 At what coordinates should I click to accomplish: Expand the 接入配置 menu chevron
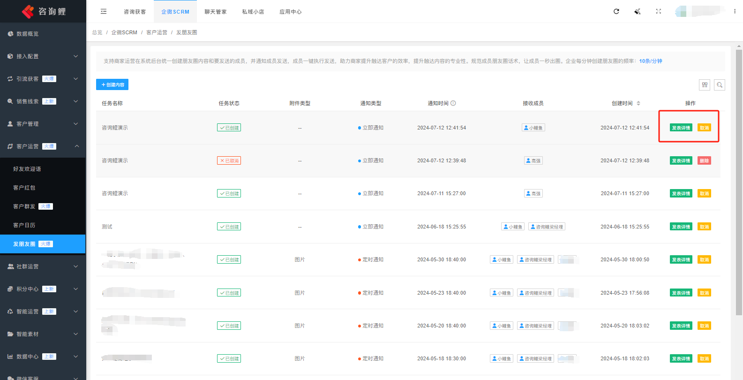[76, 56]
